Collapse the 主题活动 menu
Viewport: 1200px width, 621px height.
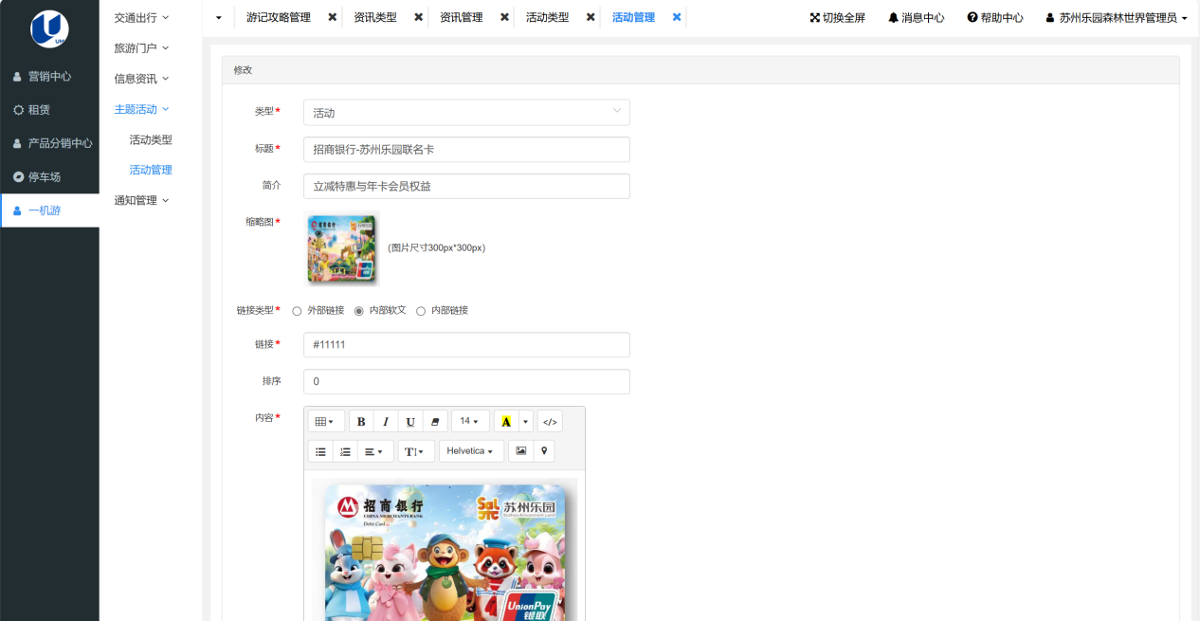coord(142,109)
